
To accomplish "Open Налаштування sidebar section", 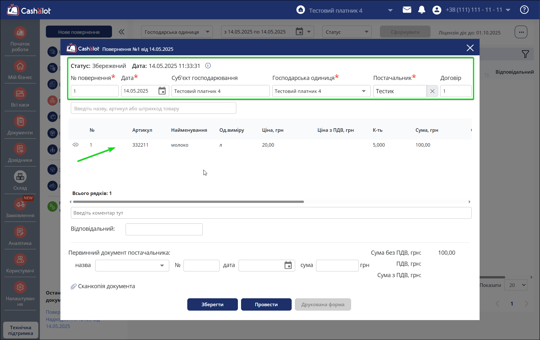I will pos(20,294).
